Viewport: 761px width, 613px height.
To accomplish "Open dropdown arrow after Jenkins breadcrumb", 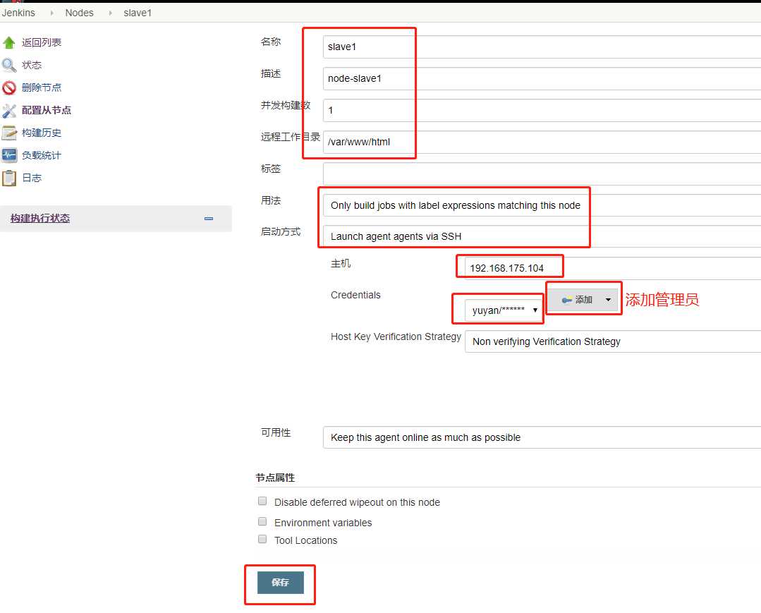I will point(51,13).
